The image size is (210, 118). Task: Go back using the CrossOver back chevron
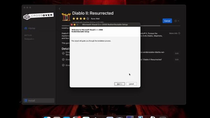tap(60, 9)
